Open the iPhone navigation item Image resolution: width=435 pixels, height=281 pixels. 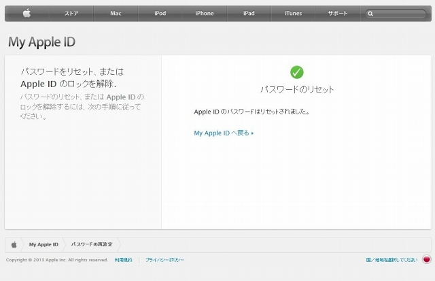pyautogui.click(x=205, y=14)
